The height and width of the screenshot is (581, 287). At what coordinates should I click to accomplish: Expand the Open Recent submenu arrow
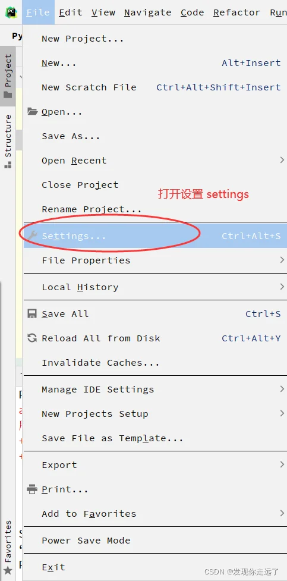pos(282,160)
